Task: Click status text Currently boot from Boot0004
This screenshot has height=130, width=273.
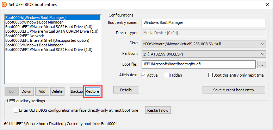Action: [92, 124]
